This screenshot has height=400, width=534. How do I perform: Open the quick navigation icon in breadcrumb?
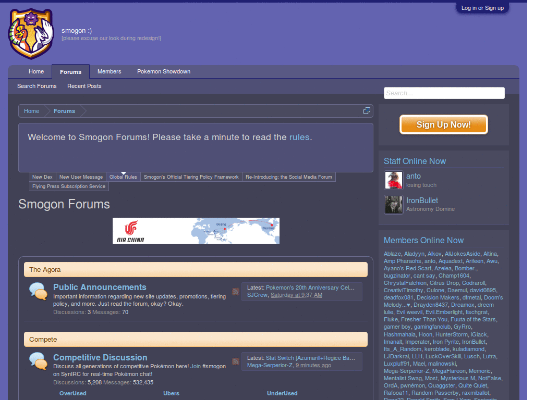pos(367,111)
